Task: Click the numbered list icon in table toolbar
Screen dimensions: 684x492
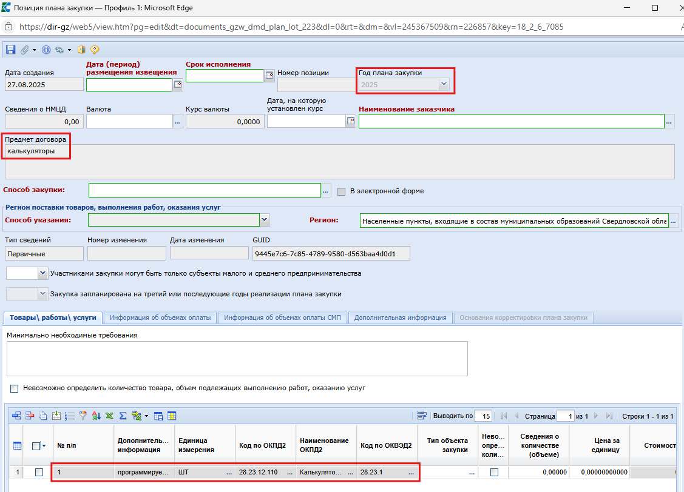Action: (69, 416)
